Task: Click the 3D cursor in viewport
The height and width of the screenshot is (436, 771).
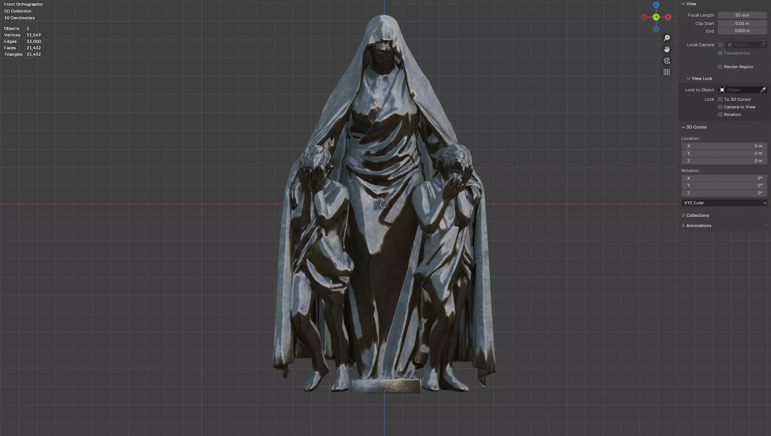Action: coord(384,204)
